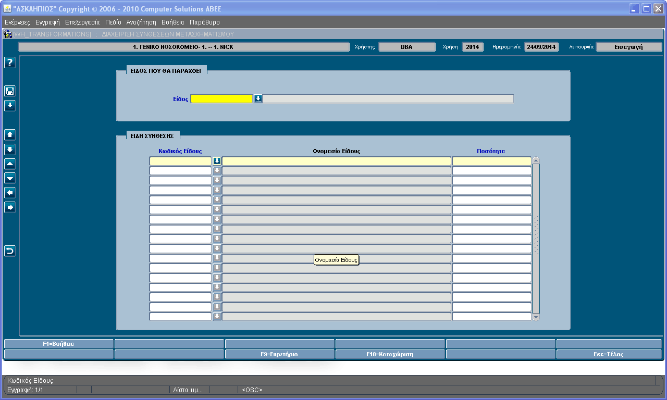Click the vertical scrollbar track of the grid
This screenshot has width=667, height=400.
536,239
